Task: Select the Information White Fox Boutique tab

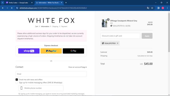Action: tap(49, 3)
